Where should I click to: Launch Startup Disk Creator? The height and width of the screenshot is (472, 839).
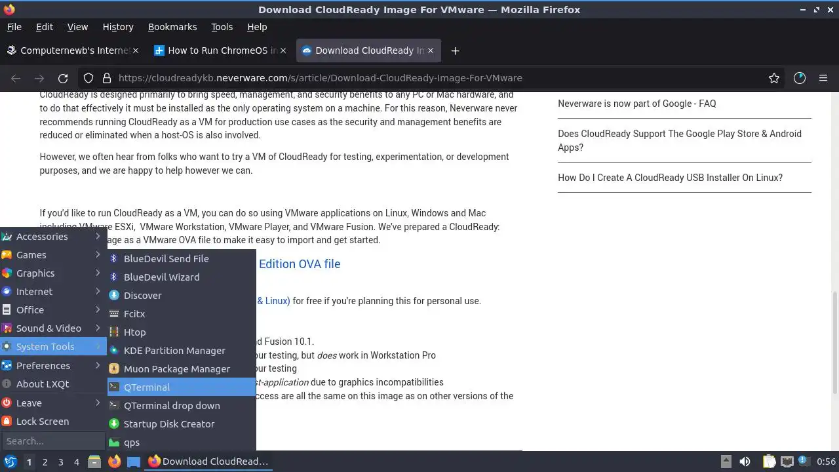[x=182, y=423]
